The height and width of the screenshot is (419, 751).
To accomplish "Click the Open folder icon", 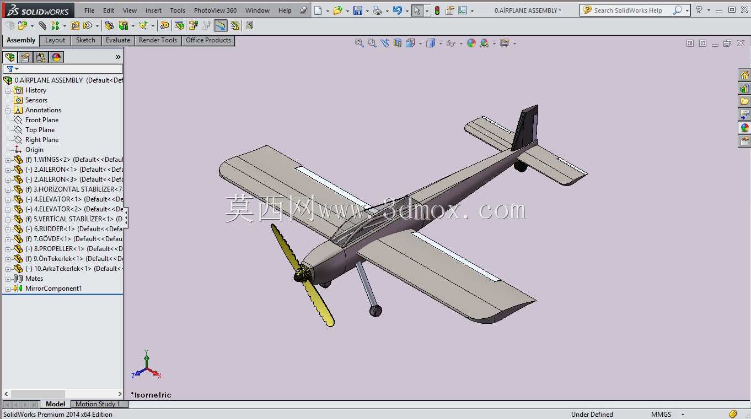I will point(338,10).
